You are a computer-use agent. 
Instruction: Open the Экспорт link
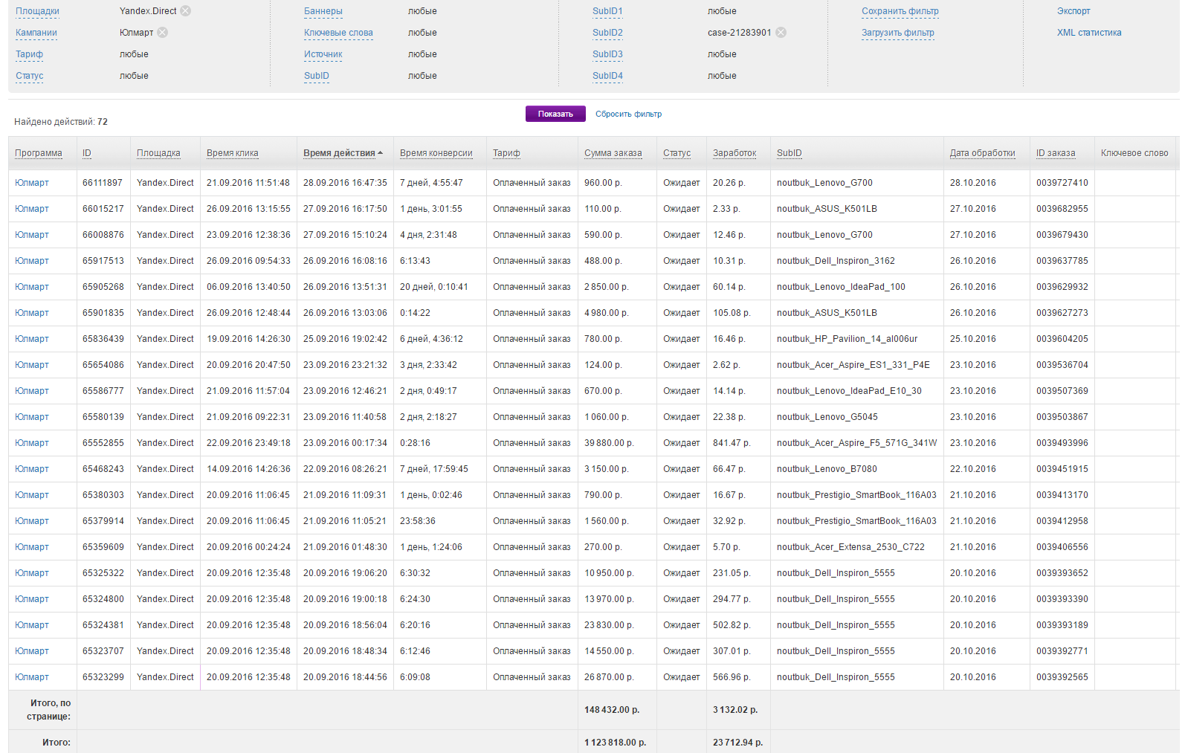point(1074,11)
